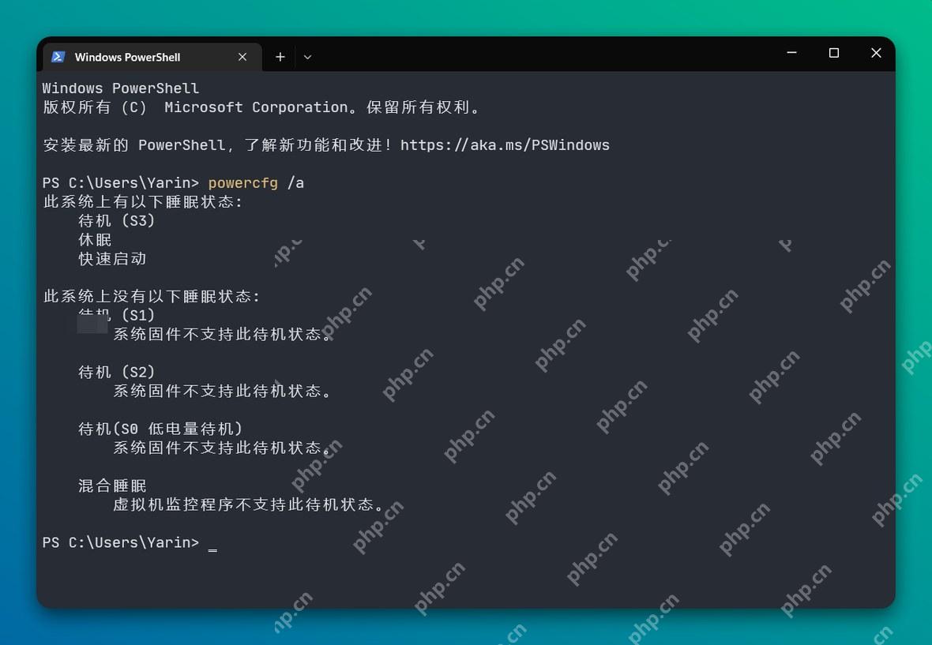This screenshot has height=645, width=932.
Task: Click the '此系统上有以下睡眠状态:' heading
Action: point(143,202)
